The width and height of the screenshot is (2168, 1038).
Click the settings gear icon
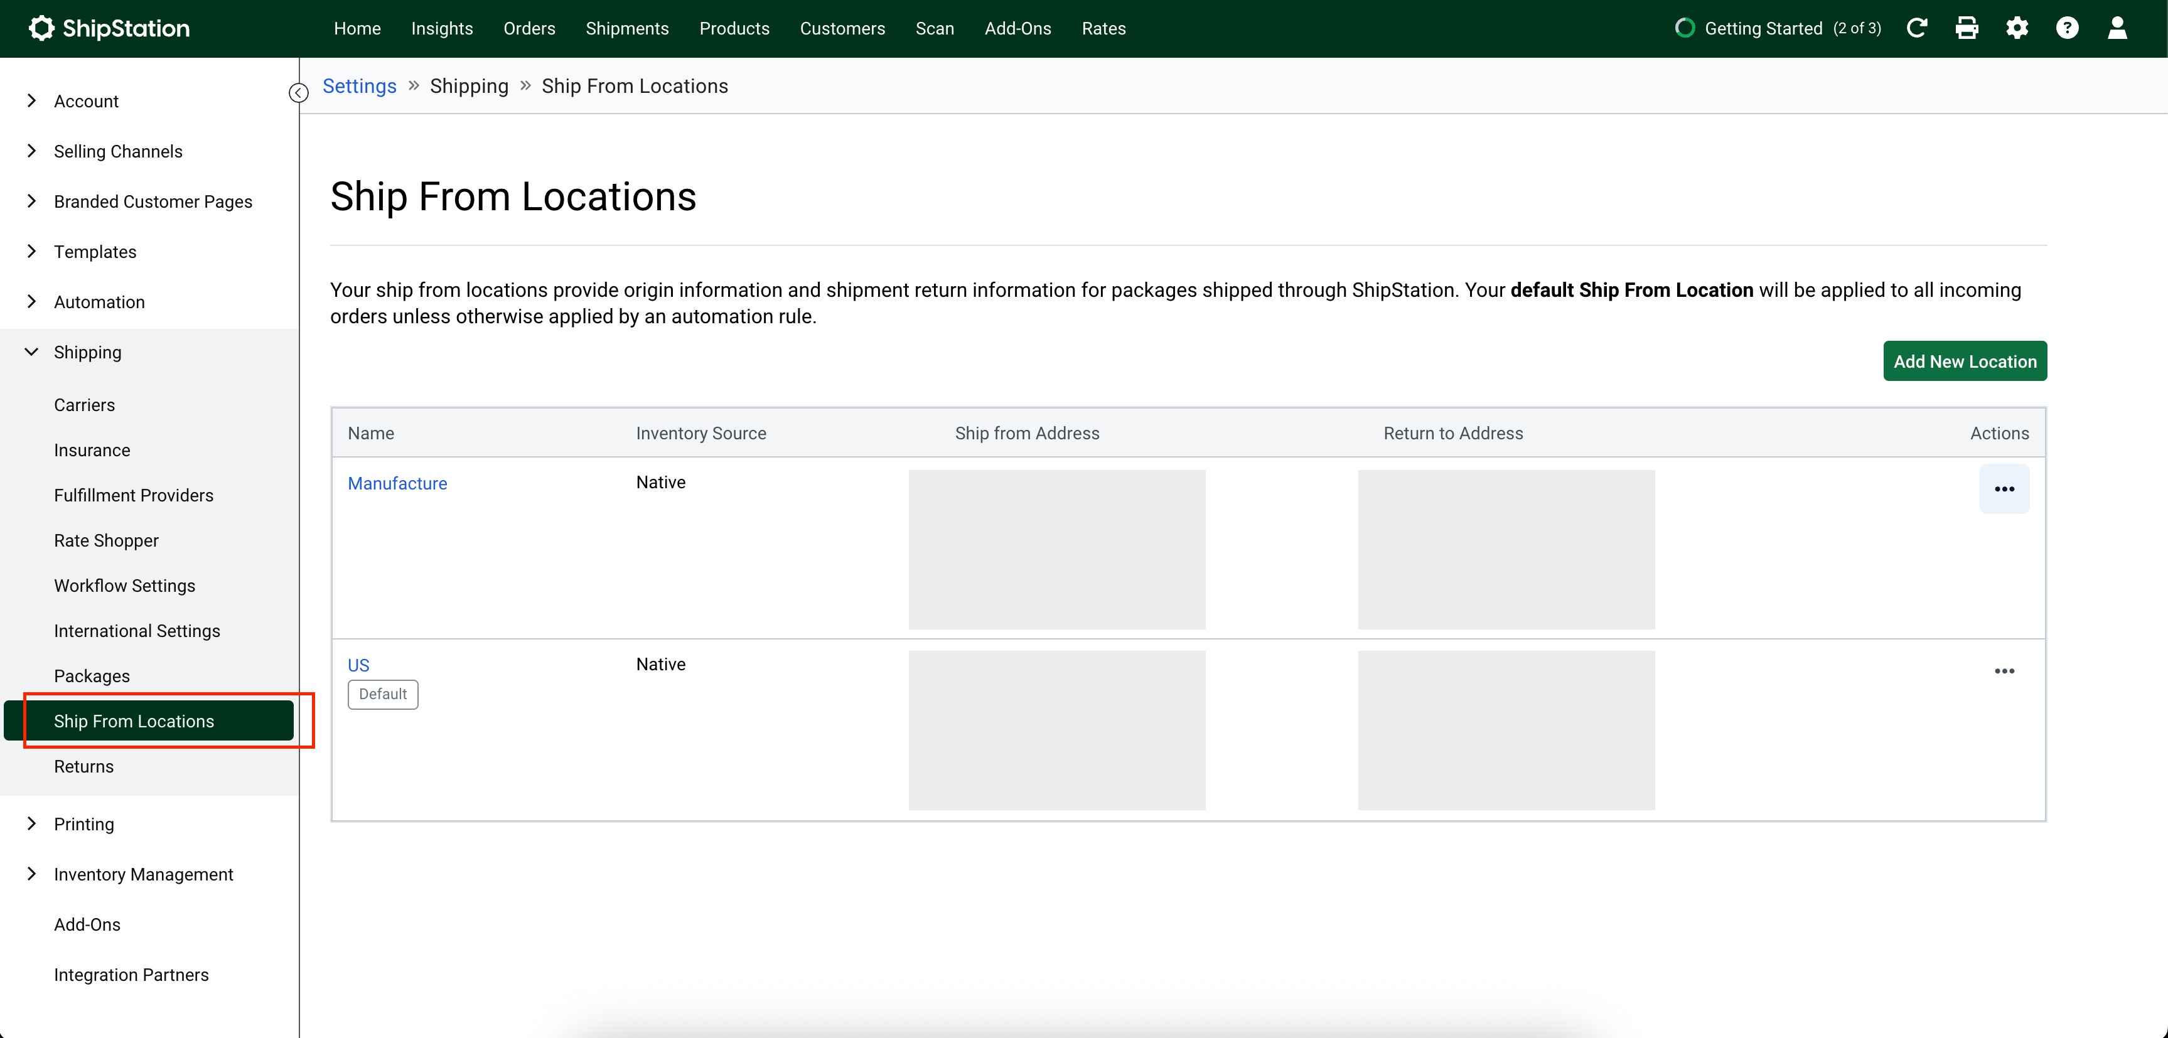(x=2017, y=28)
